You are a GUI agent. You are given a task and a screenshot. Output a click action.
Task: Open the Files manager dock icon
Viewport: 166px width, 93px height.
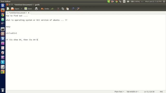pos(3,34)
